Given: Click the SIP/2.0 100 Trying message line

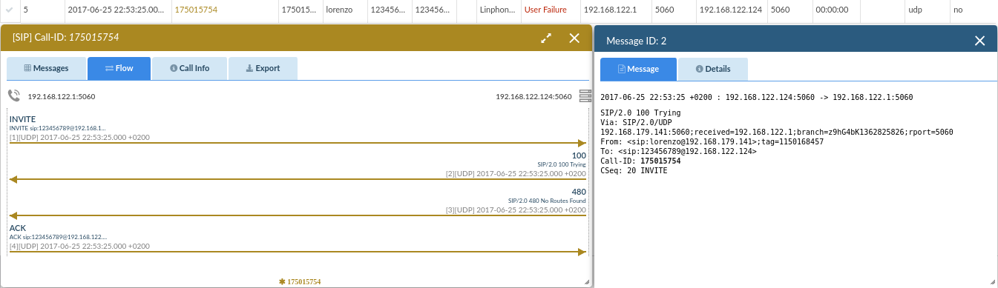Looking at the screenshot, I should tap(640, 113).
